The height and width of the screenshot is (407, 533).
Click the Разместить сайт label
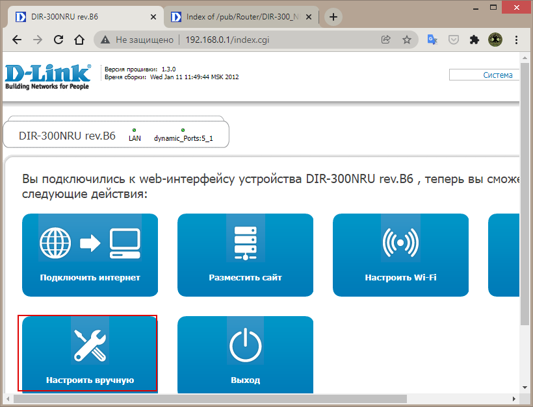(x=246, y=278)
